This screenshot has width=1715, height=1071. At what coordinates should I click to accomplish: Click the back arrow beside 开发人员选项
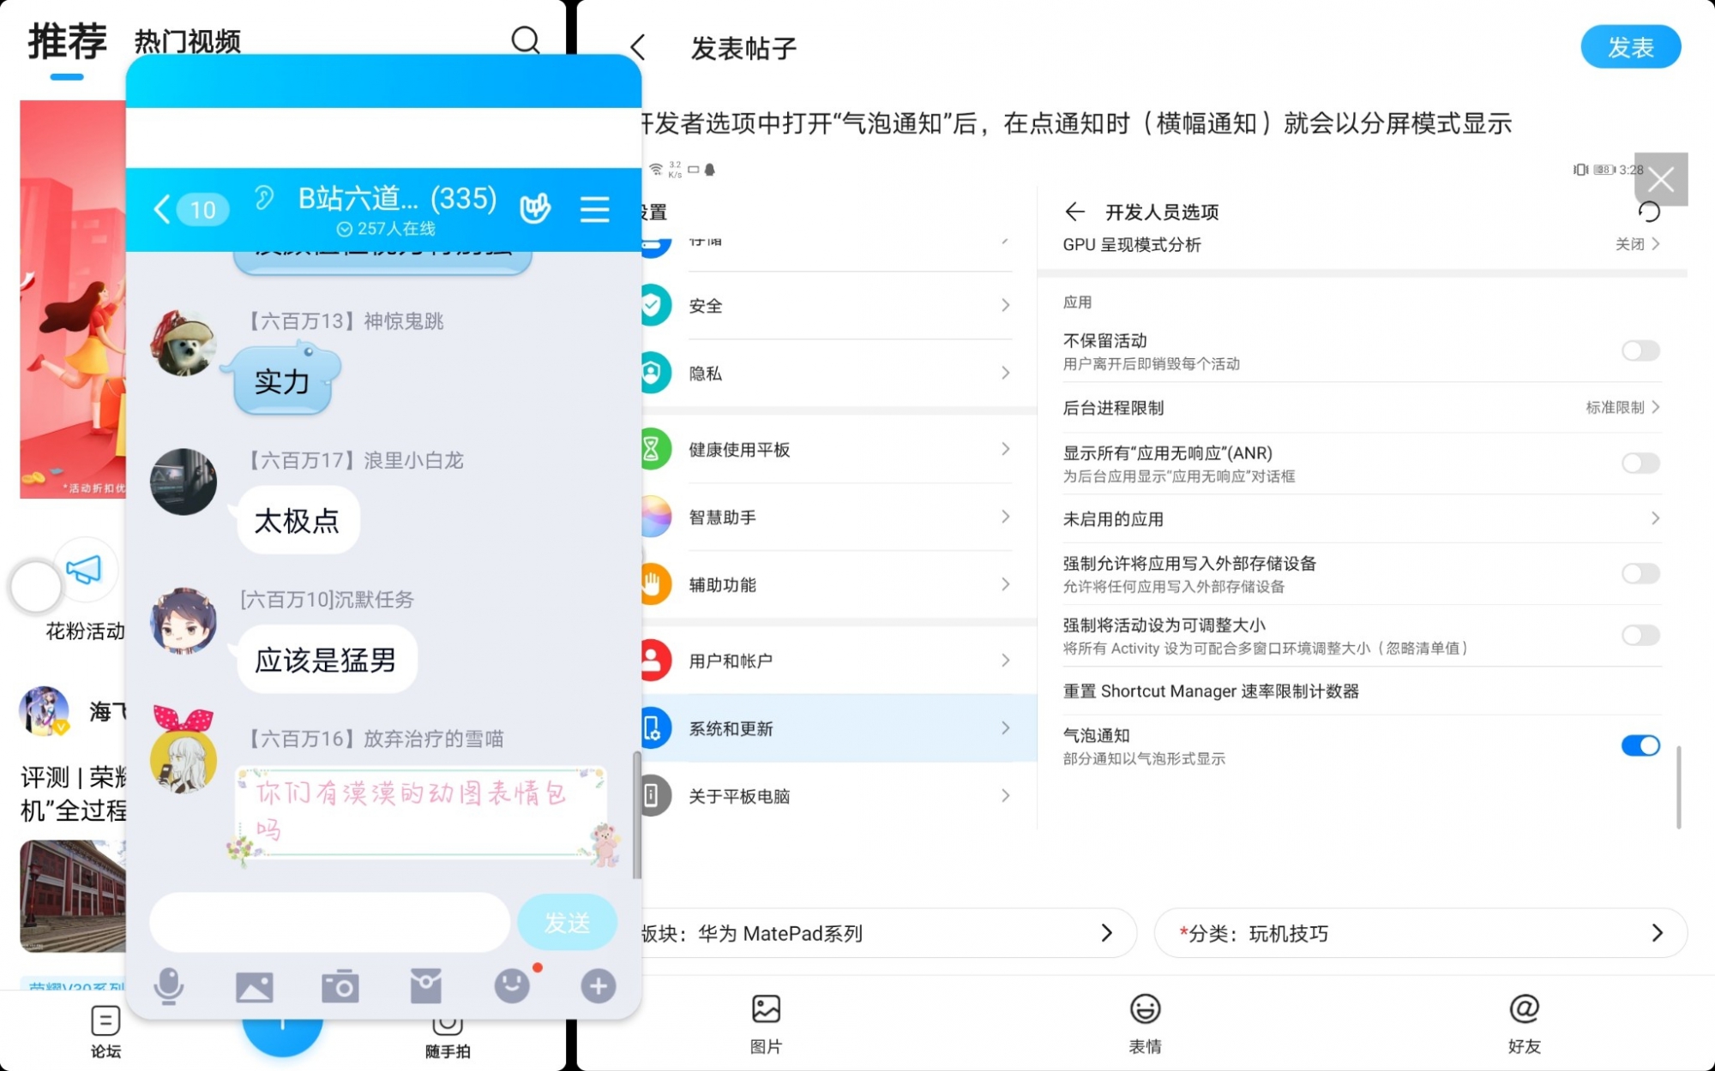1074,212
